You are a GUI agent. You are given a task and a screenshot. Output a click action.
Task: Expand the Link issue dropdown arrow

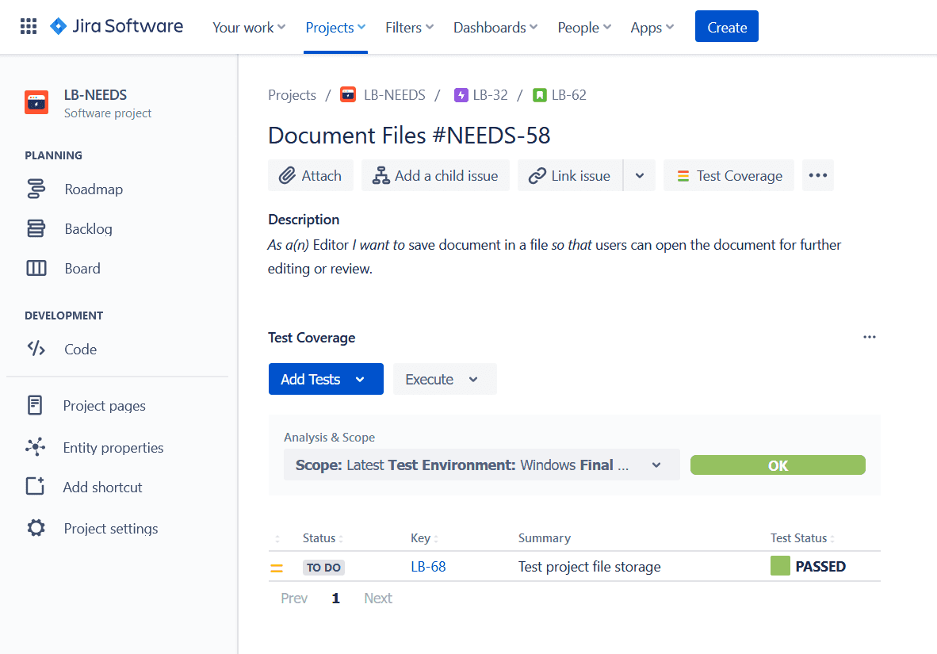pos(640,176)
